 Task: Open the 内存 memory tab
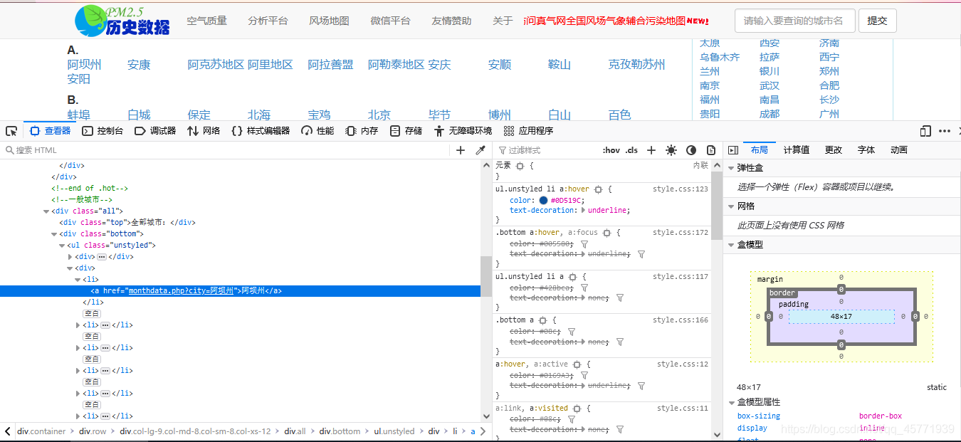tap(362, 131)
